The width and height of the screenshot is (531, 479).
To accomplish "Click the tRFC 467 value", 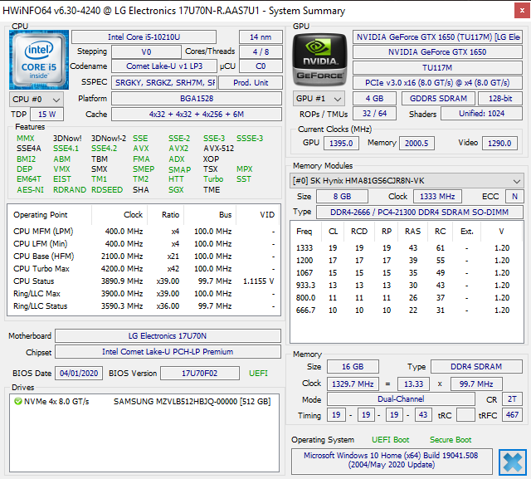I will click(x=512, y=415).
